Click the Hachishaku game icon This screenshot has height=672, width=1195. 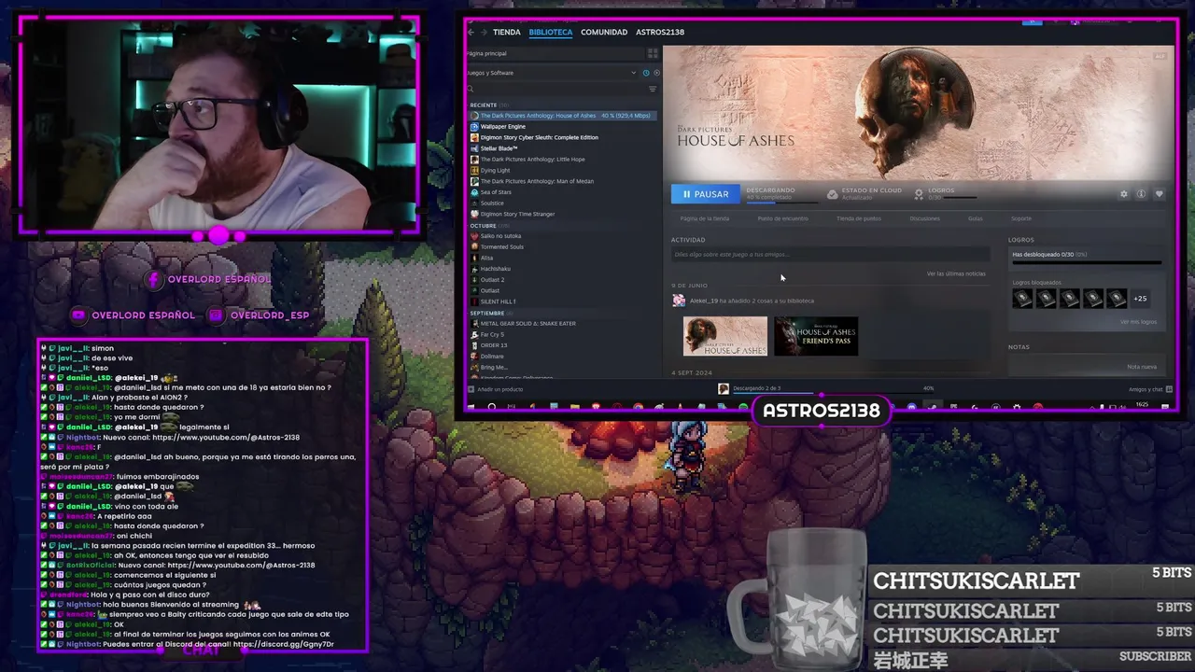474,269
